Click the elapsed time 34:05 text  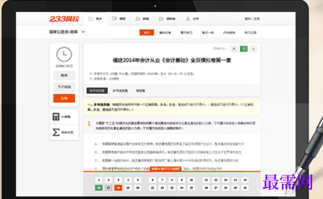tap(64, 66)
